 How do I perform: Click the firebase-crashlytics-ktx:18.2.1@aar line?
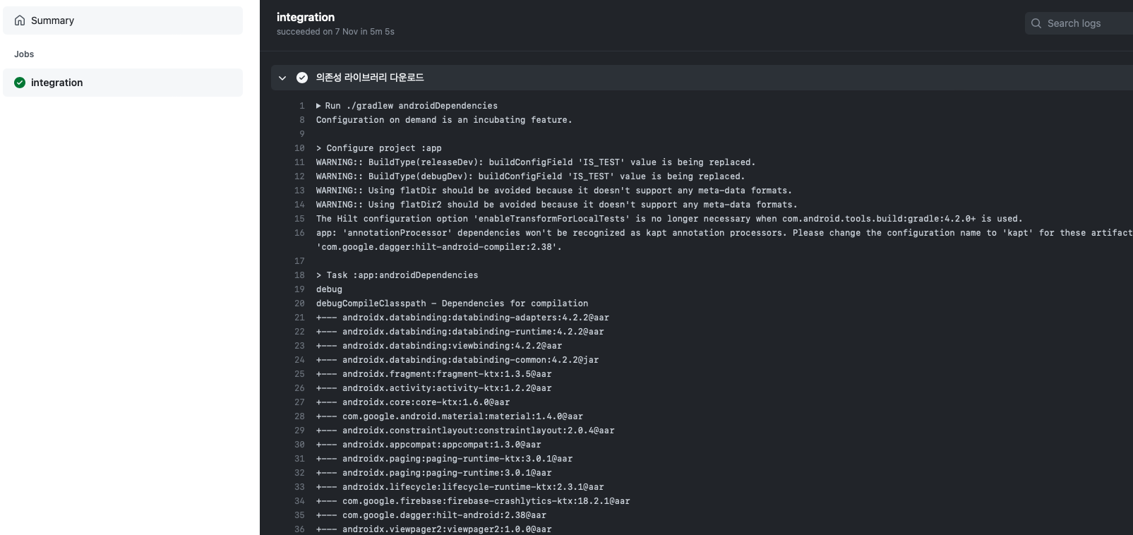point(473,501)
